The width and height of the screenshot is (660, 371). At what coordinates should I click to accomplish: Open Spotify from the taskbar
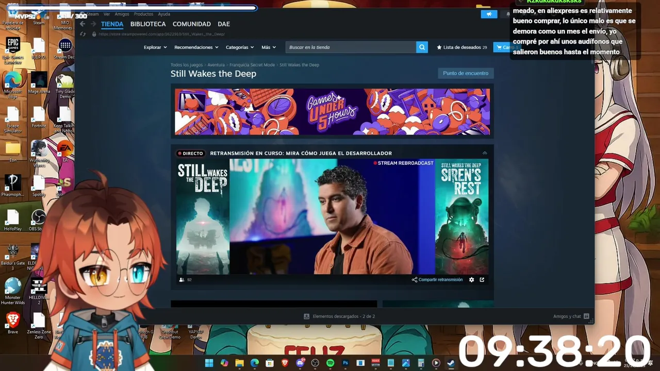[331, 363]
